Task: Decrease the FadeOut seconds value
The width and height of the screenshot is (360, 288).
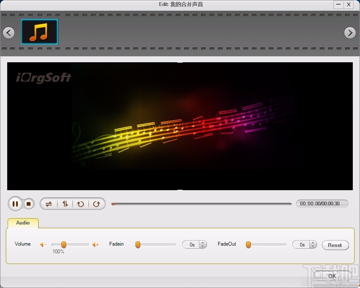Action: pyautogui.click(x=313, y=246)
